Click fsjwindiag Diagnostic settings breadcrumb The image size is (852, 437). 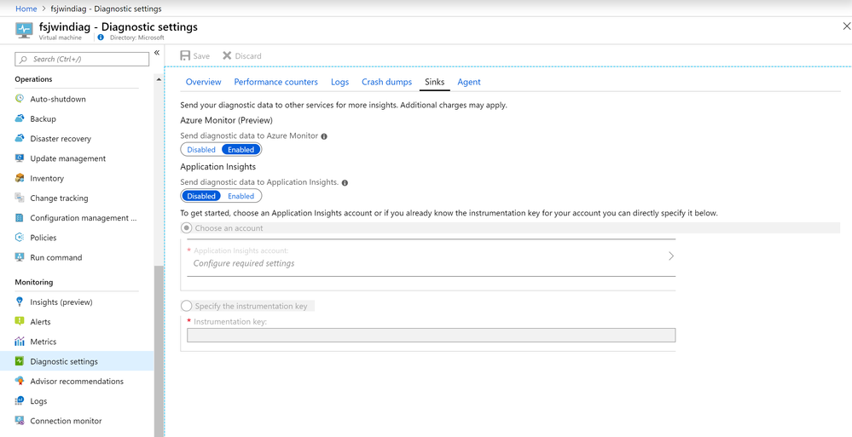107,9
